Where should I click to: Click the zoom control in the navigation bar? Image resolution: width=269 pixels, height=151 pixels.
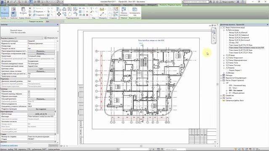coord(214,38)
